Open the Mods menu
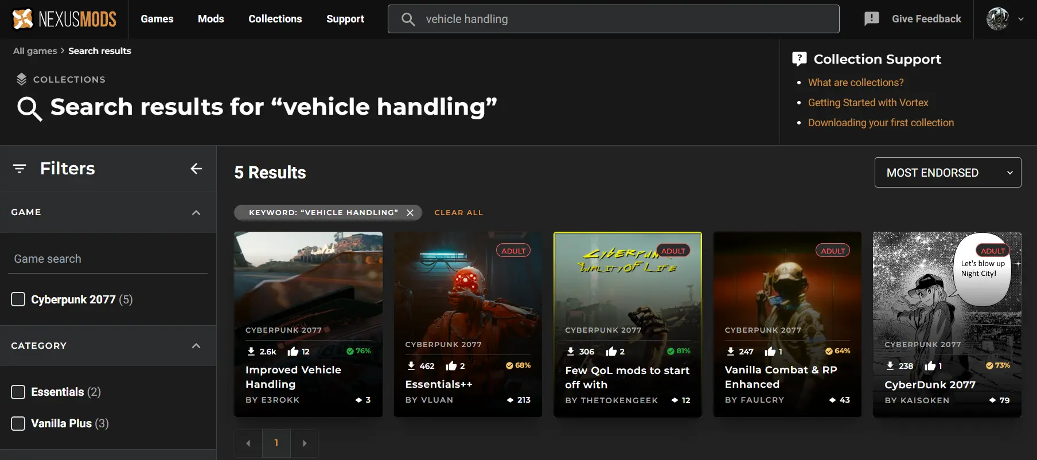 (211, 19)
